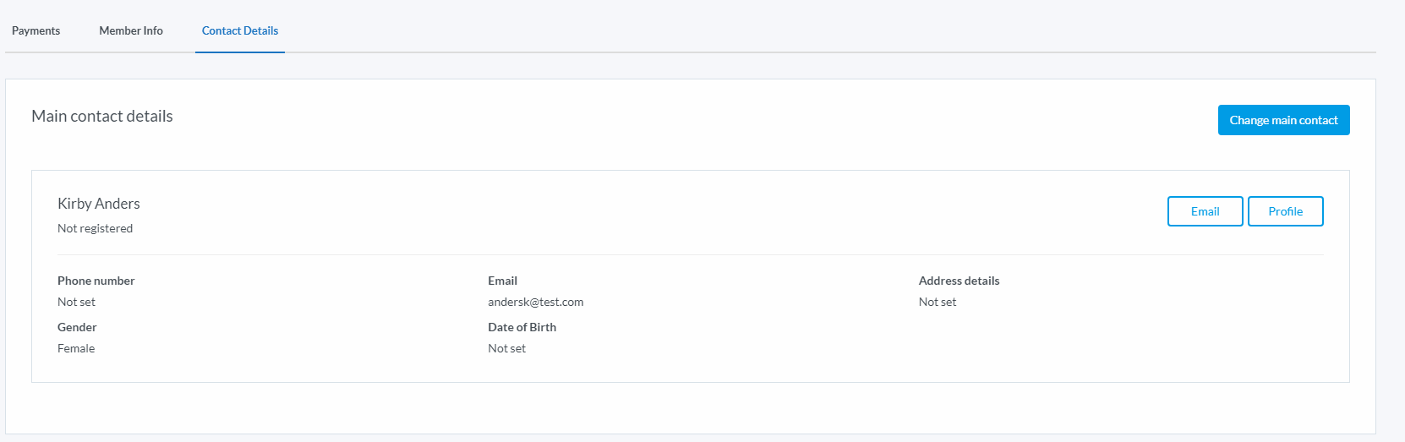1405x442 pixels.
Task: Click the Address details field label
Action: (959, 281)
